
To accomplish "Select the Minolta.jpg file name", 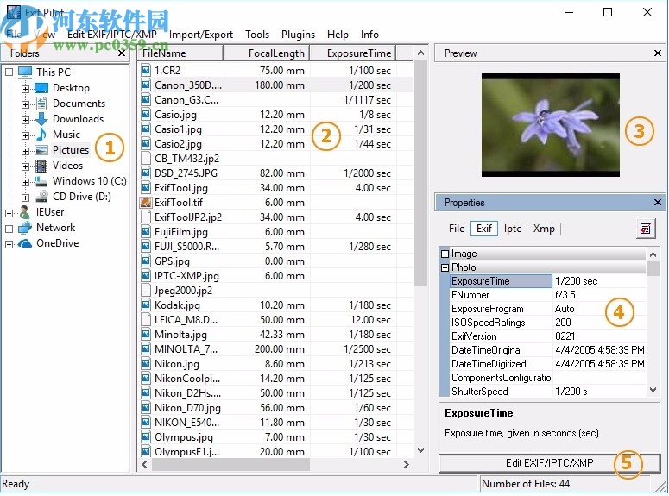I will (x=180, y=335).
